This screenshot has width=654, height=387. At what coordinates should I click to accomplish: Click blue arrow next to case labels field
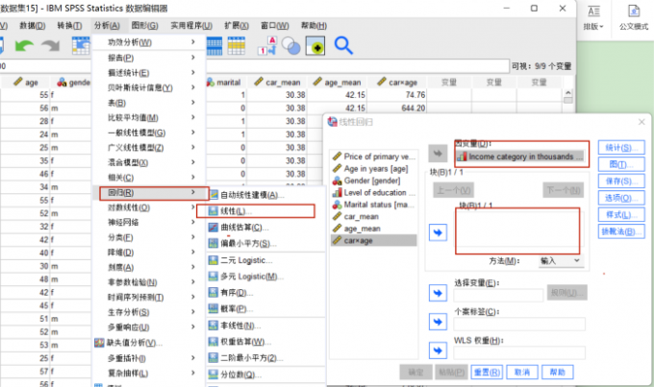[x=438, y=322]
